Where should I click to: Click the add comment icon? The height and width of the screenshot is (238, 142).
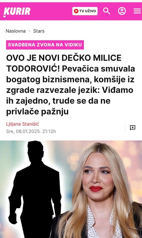point(133,128)
